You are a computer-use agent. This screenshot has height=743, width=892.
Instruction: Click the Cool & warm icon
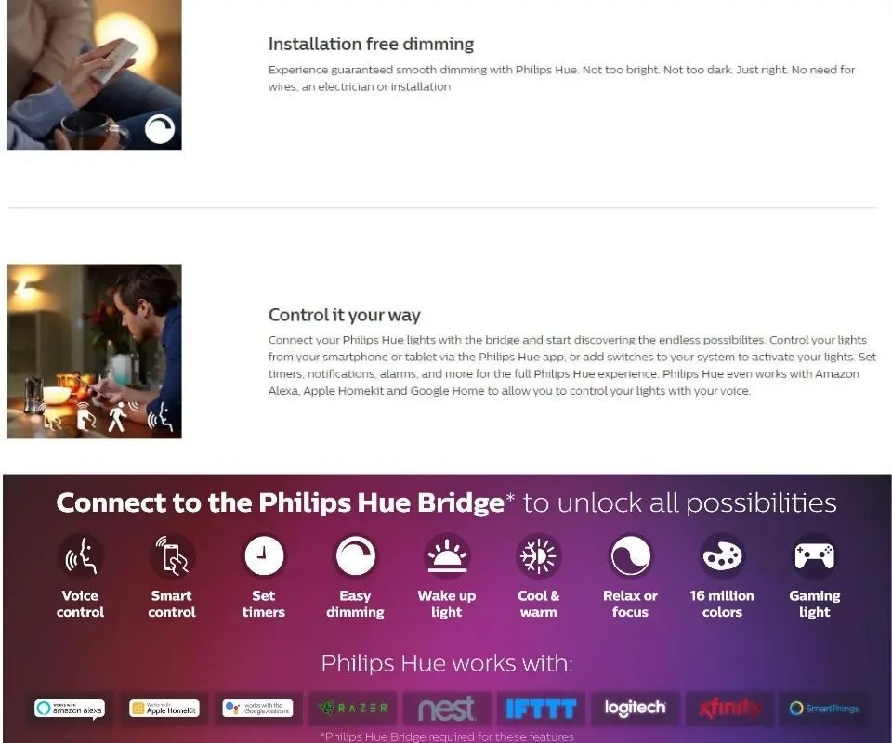coord(539,556)
